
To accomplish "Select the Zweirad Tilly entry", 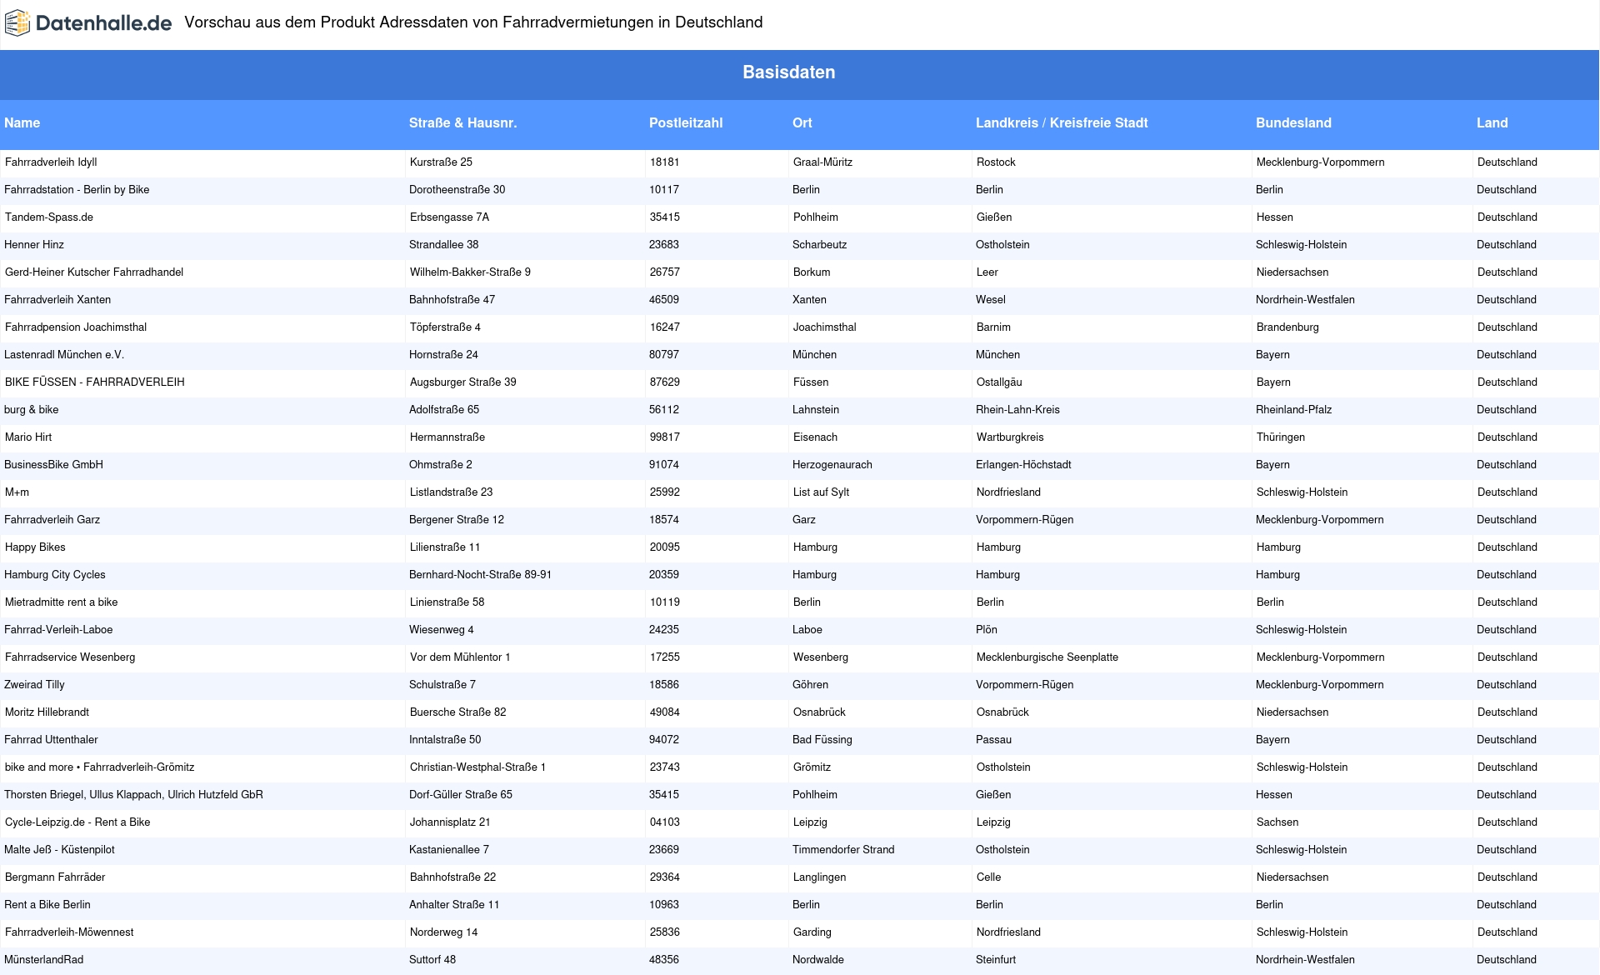I will tap(34, 685).
